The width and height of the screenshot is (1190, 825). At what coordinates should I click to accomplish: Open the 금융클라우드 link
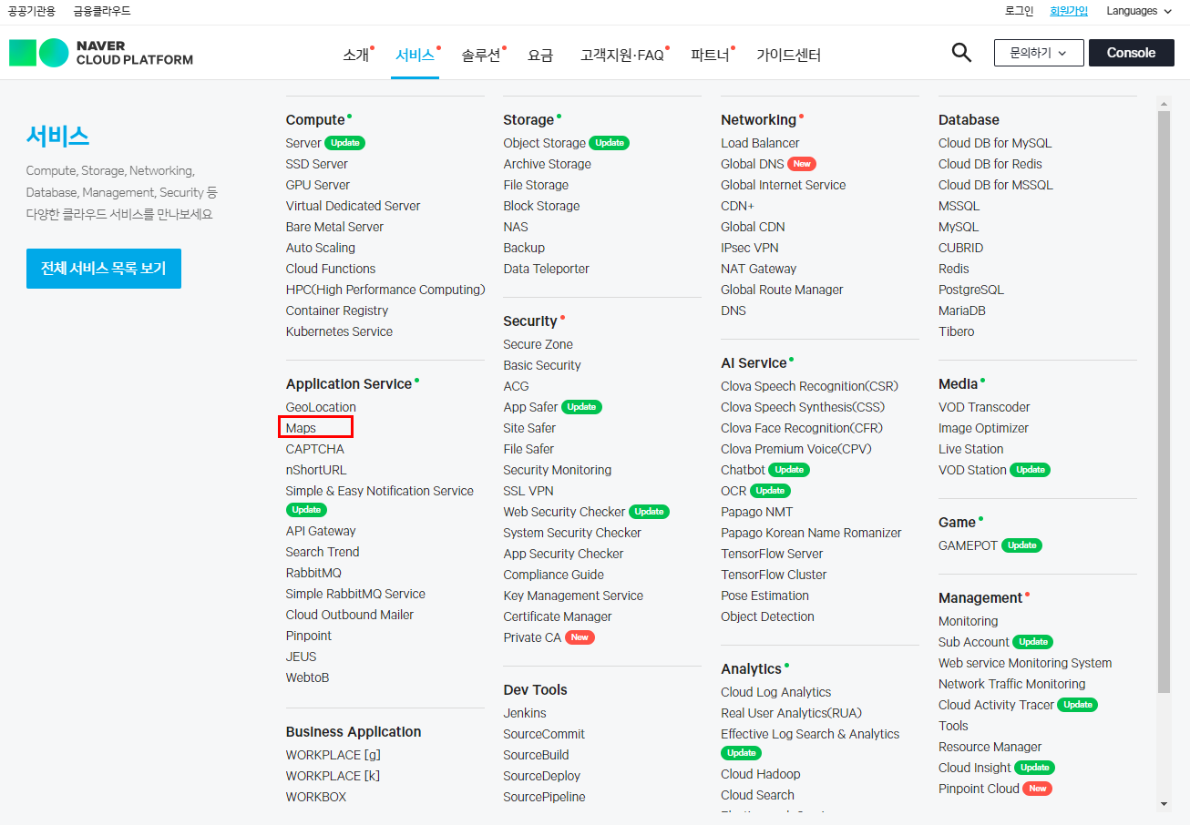[102, 11]
